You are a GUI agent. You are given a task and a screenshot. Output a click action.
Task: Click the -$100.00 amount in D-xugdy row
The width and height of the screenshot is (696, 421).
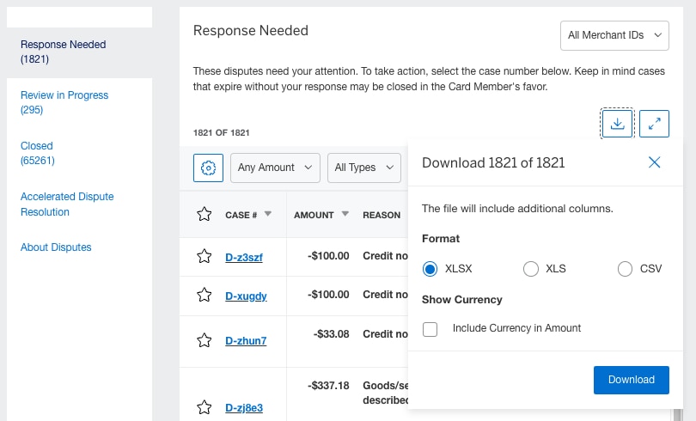click(328, 295)
